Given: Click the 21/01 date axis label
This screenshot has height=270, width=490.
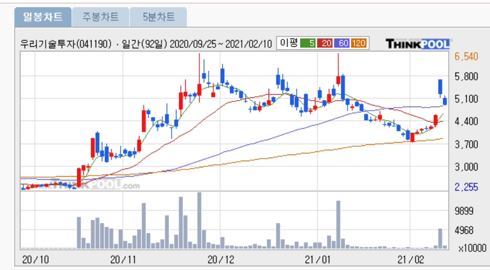Looking at the screenshot, I should (x=318, y=260).
